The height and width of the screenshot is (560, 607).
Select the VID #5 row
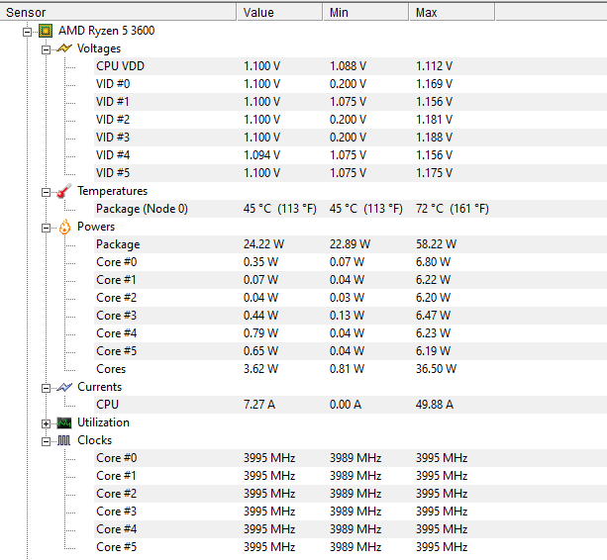coord(351,173)
